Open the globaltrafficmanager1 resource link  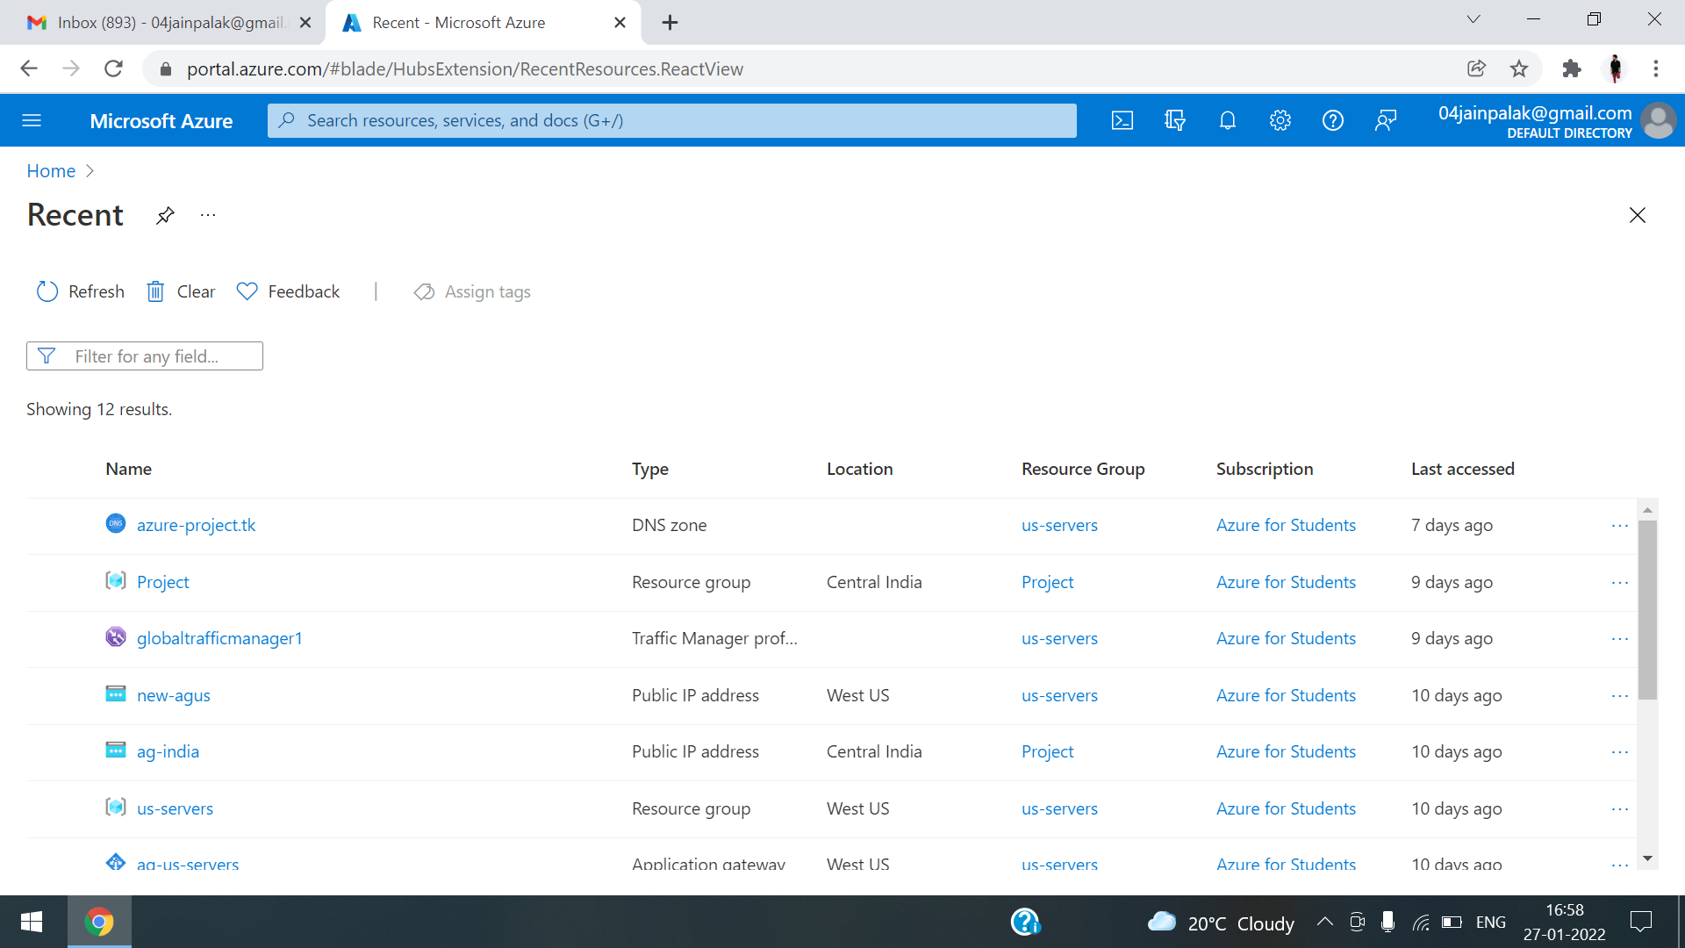click(x=219, y=638)
